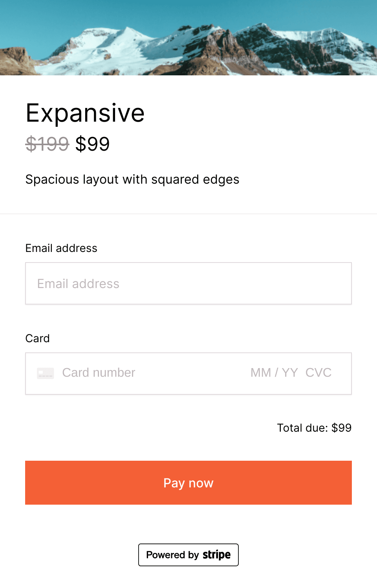
Task: Select the CVC field
Action: [318, 372]
